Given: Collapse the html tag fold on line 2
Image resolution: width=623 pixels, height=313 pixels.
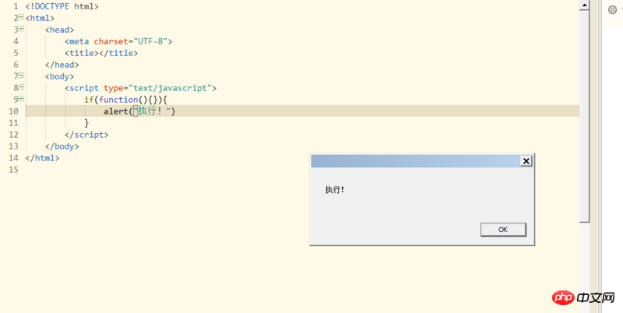Looking at the screenshot, I should click(x=21, y=17).
